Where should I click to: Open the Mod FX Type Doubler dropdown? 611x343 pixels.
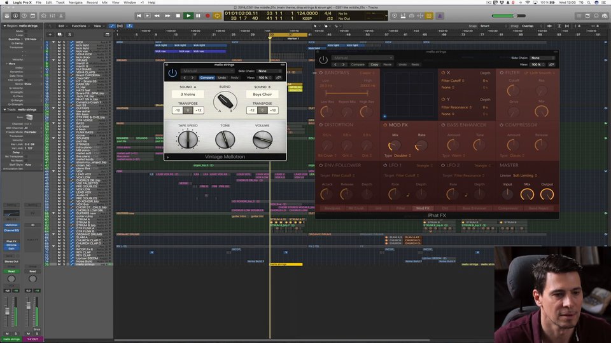point(402,156)
